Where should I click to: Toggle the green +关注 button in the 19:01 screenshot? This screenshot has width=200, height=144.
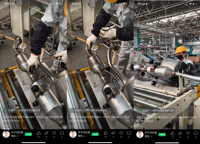[x=95, y=134]
